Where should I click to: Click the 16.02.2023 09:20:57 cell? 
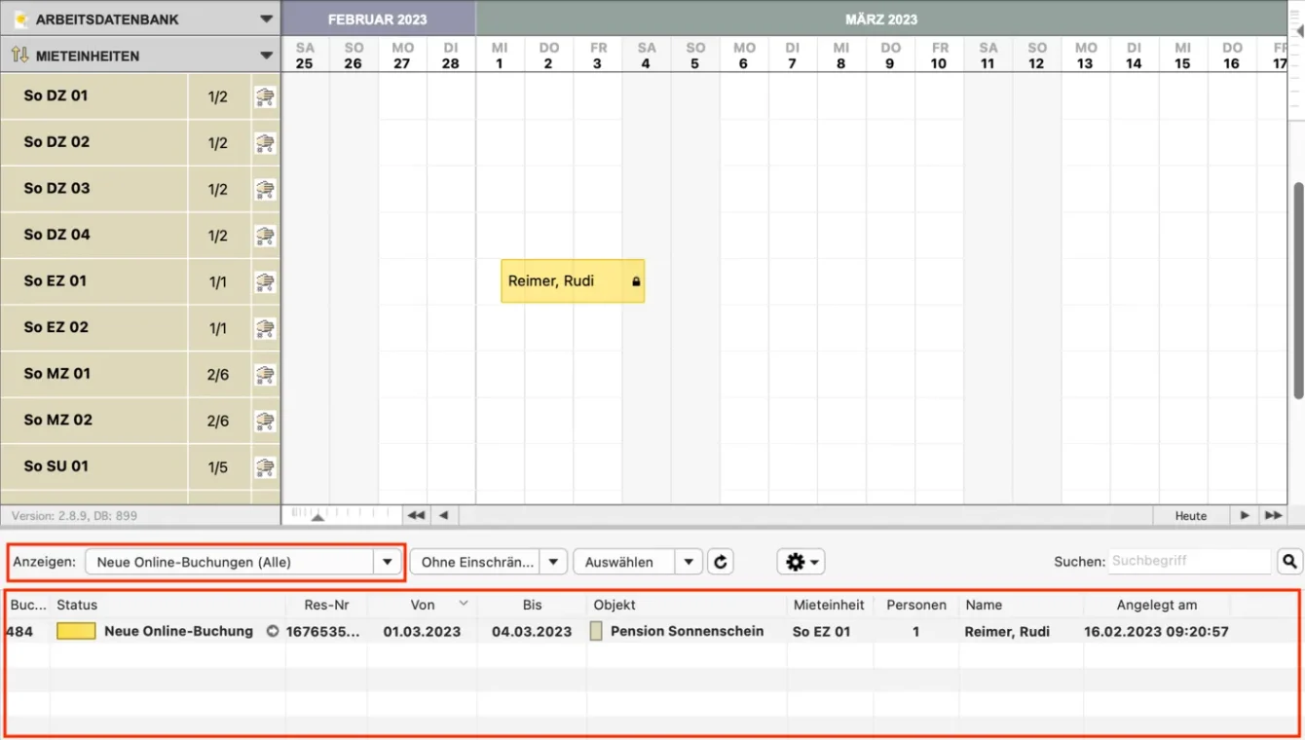click(x=1156, y=631)
